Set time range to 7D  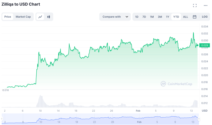144,17
